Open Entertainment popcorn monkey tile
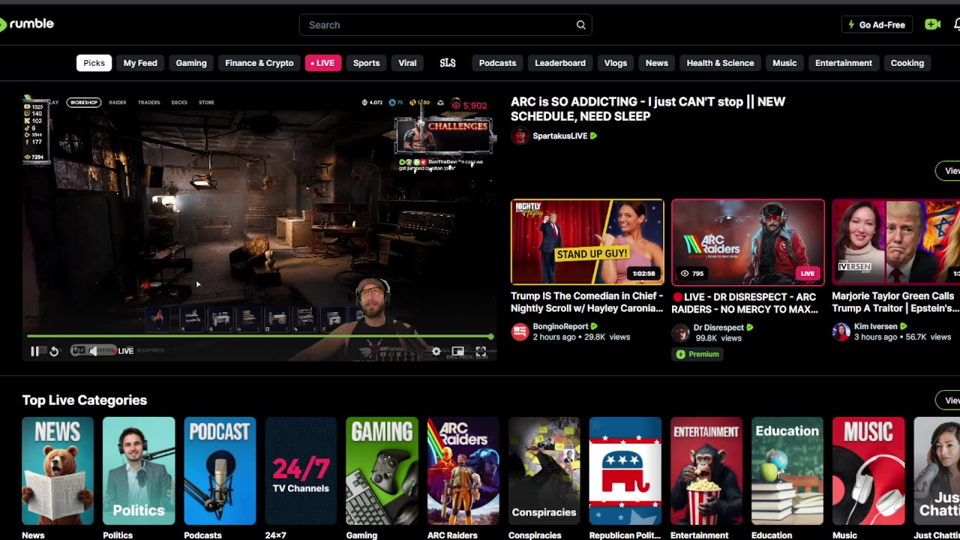The image size is (960, 540). (706, 471)
